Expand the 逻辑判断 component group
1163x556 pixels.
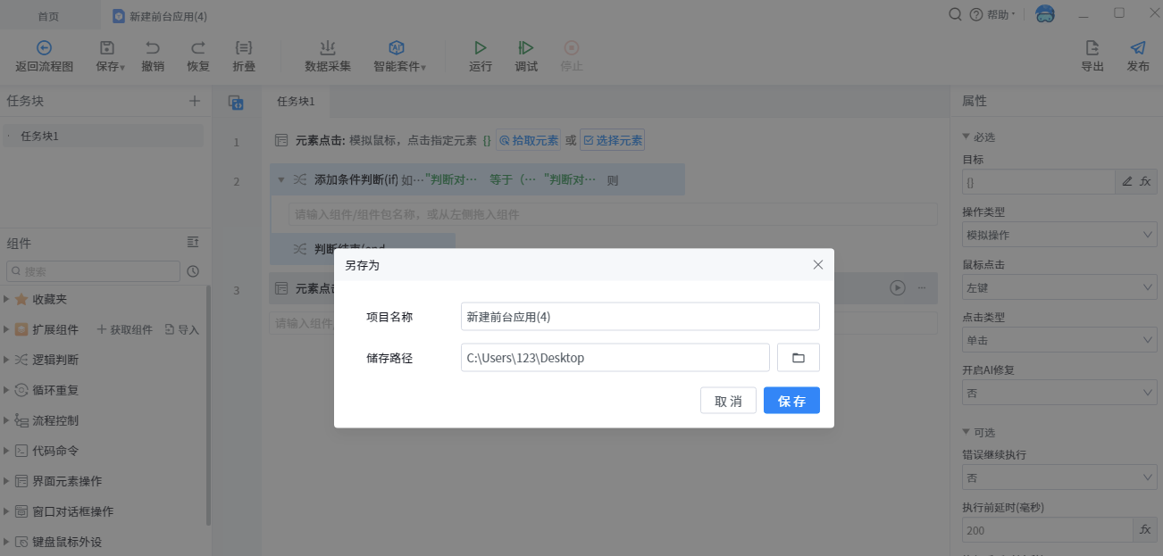coord(7,360)
